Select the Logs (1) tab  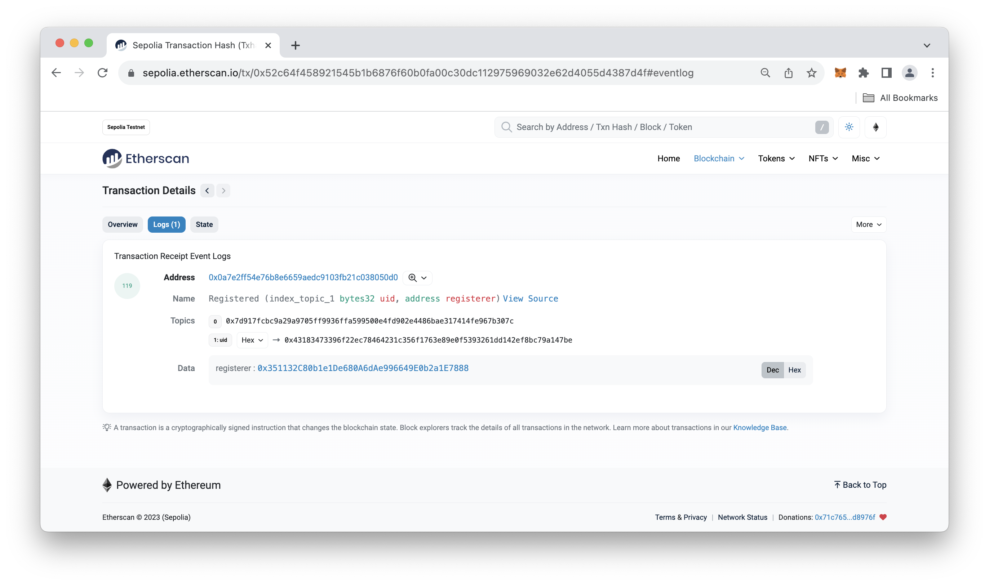(167, 224)
